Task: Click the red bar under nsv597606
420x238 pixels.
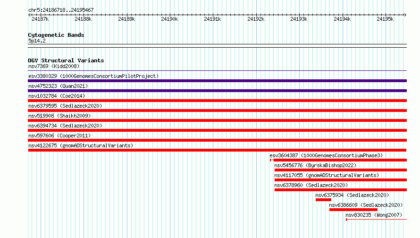Action: click(x=217, y=140)
